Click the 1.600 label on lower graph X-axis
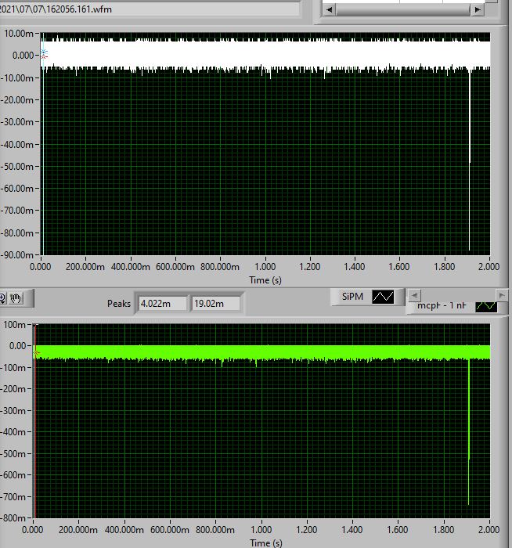The height and width of the screenshot is (548, 512). coord(398,529)
